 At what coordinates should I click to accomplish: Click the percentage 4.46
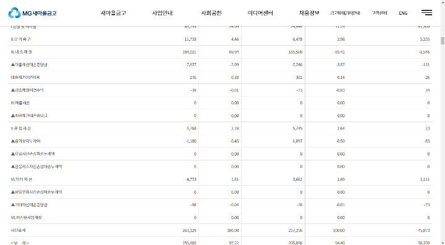tap(235, 39)
